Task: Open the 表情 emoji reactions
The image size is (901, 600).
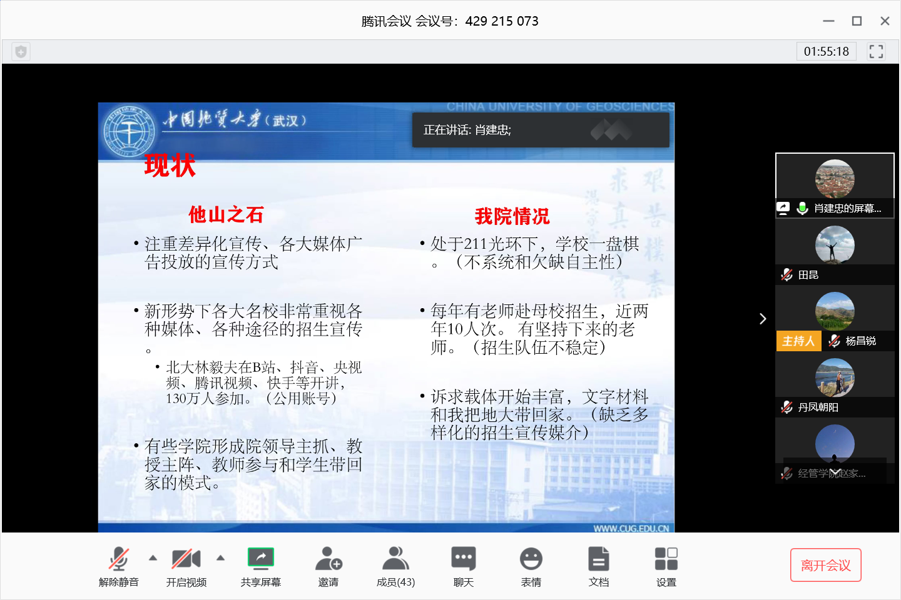Action: tap(531, 565)
